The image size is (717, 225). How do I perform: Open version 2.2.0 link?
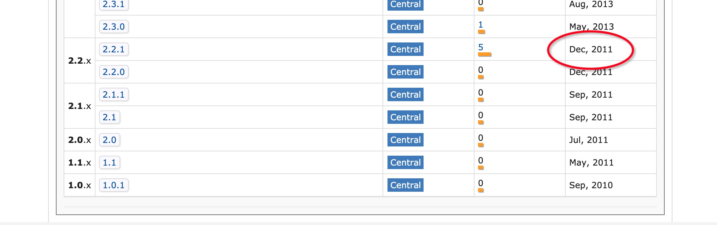[113, 72]
